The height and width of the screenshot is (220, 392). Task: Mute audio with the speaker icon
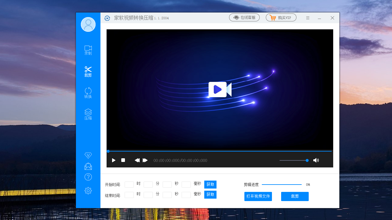pos(316,160)
